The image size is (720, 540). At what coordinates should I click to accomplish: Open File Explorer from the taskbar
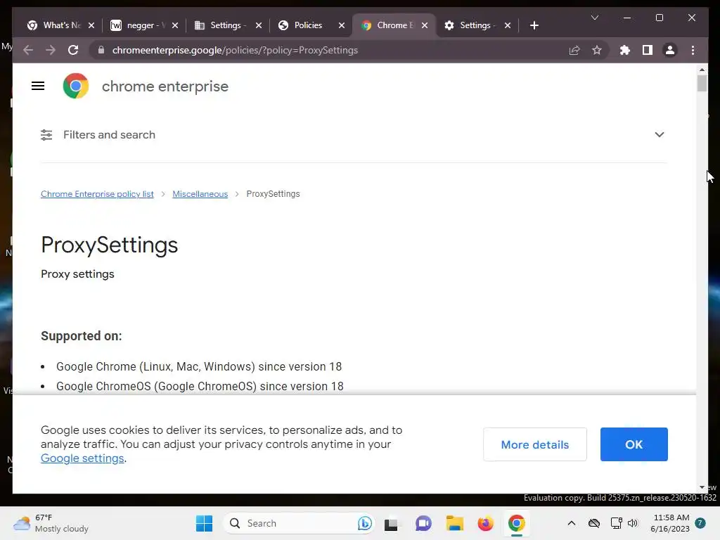pos(455,523)
